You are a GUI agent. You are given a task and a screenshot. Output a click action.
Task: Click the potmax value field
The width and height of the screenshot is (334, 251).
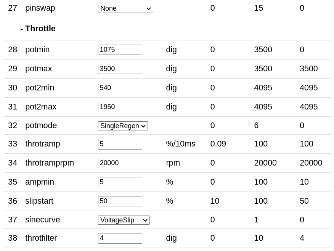pyautogui.click(x=120, y=69)
